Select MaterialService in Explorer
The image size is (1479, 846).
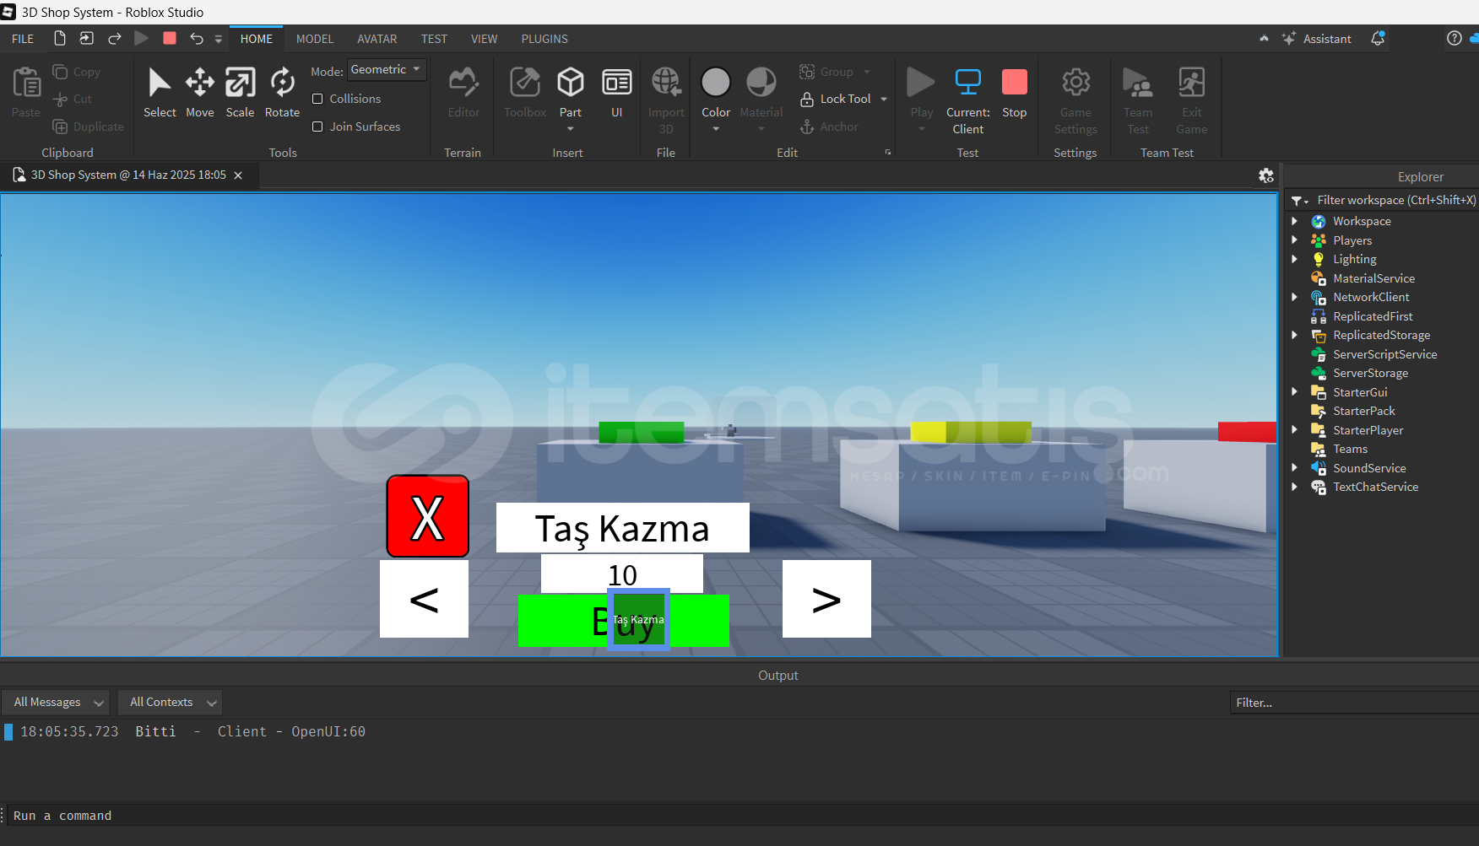click(x=1373, y=278)
